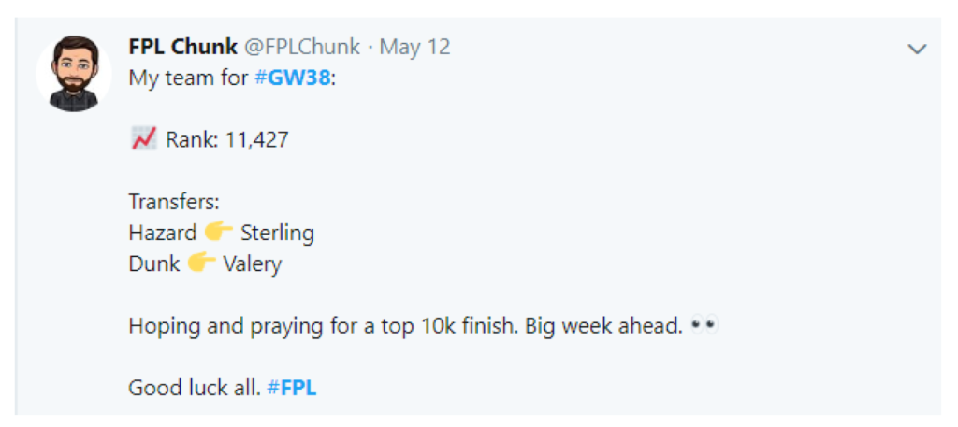Open the FPL Chunk profile avatar
This screenshot has width=958, height=427.
point(74,74)
